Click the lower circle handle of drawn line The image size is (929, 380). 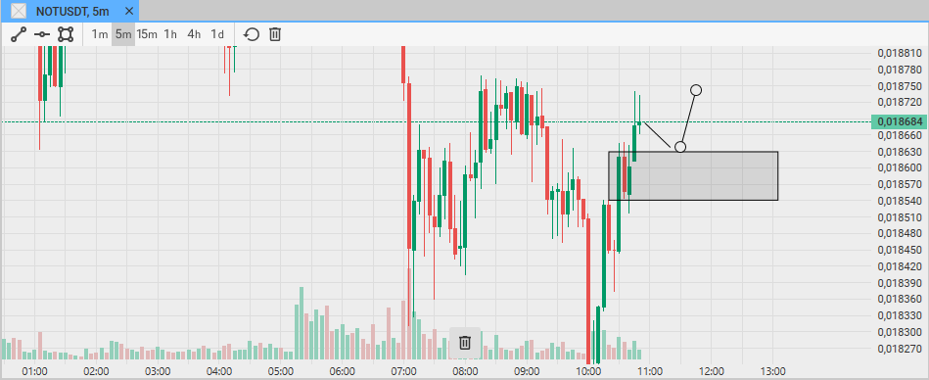680,147
